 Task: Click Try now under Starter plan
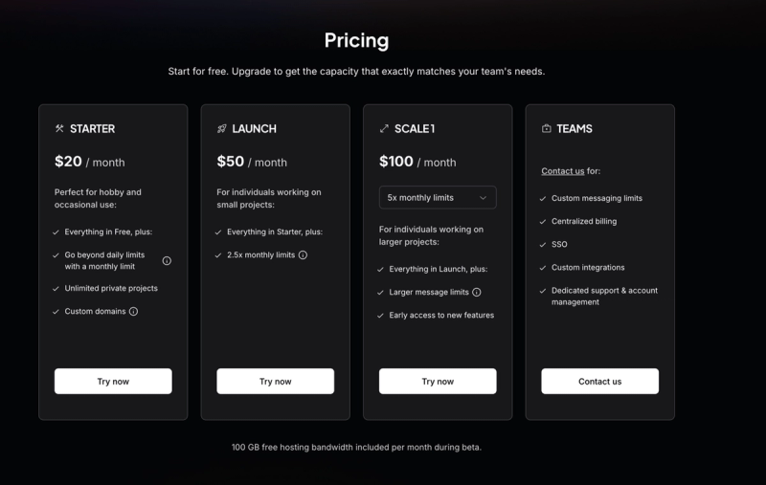(x=113, y=381)
